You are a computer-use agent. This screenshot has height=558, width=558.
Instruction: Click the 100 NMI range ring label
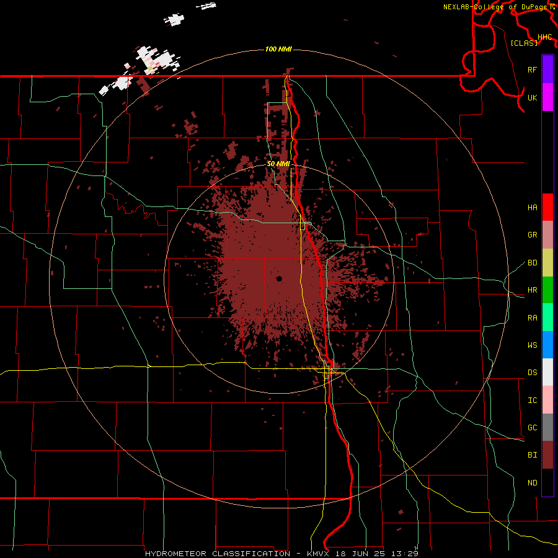[x=278, y=49]
